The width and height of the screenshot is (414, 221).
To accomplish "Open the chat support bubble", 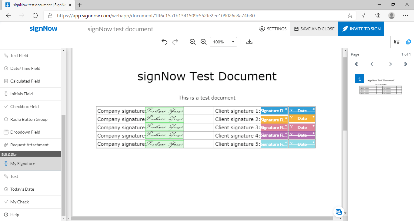I will pyautogui.click(x=339, y=212).
